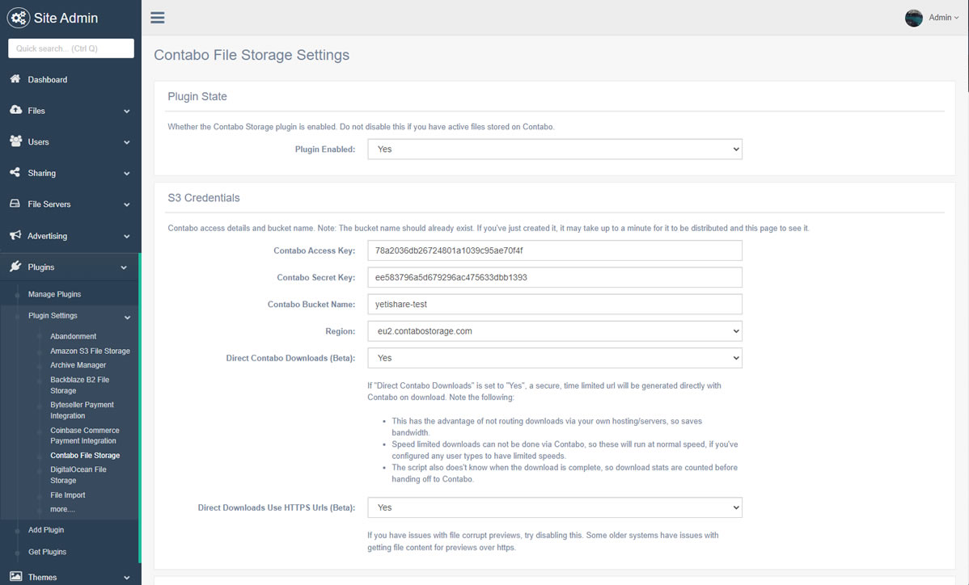The image size is (969, 585).
Task: Open File Import plugin settings
Action: pyautogui.click(x=67, y=495)
